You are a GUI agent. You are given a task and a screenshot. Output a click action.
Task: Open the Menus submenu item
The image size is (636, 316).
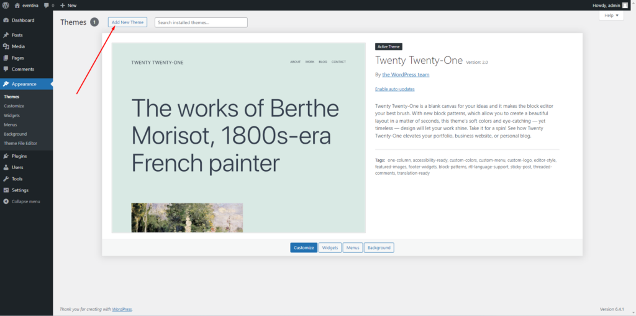(11, 125)
